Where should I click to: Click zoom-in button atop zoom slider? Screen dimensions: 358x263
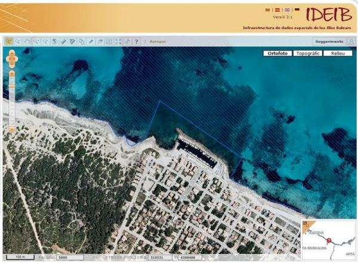(11, 73)
